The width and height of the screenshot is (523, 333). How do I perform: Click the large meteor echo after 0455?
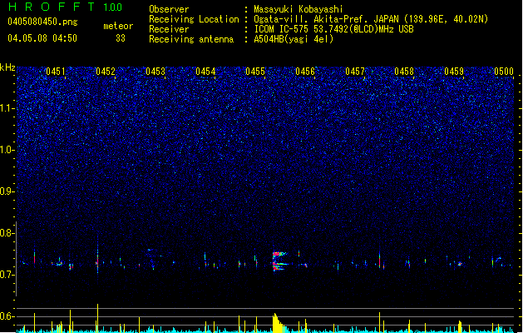[x=279, y=261]
